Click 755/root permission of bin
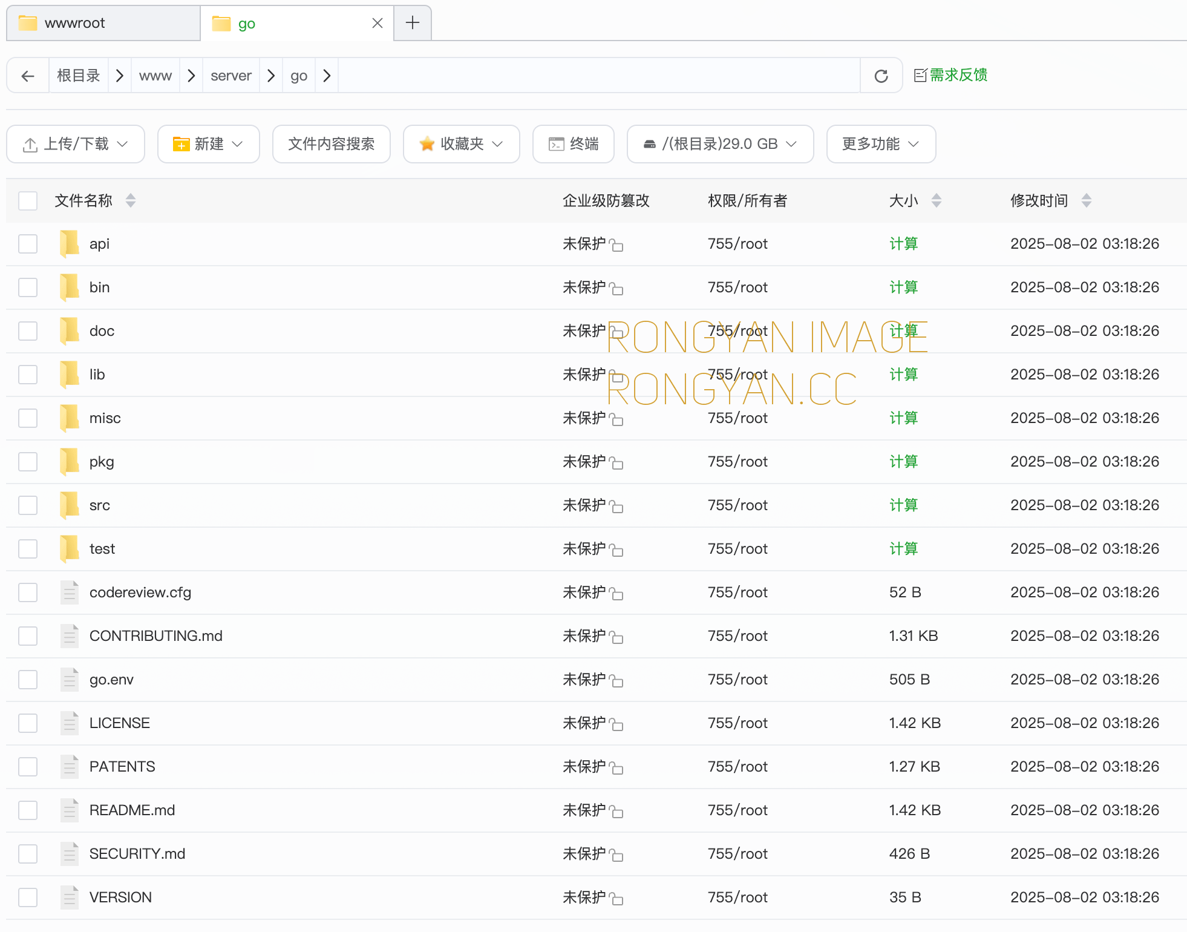 coord(737,287)
